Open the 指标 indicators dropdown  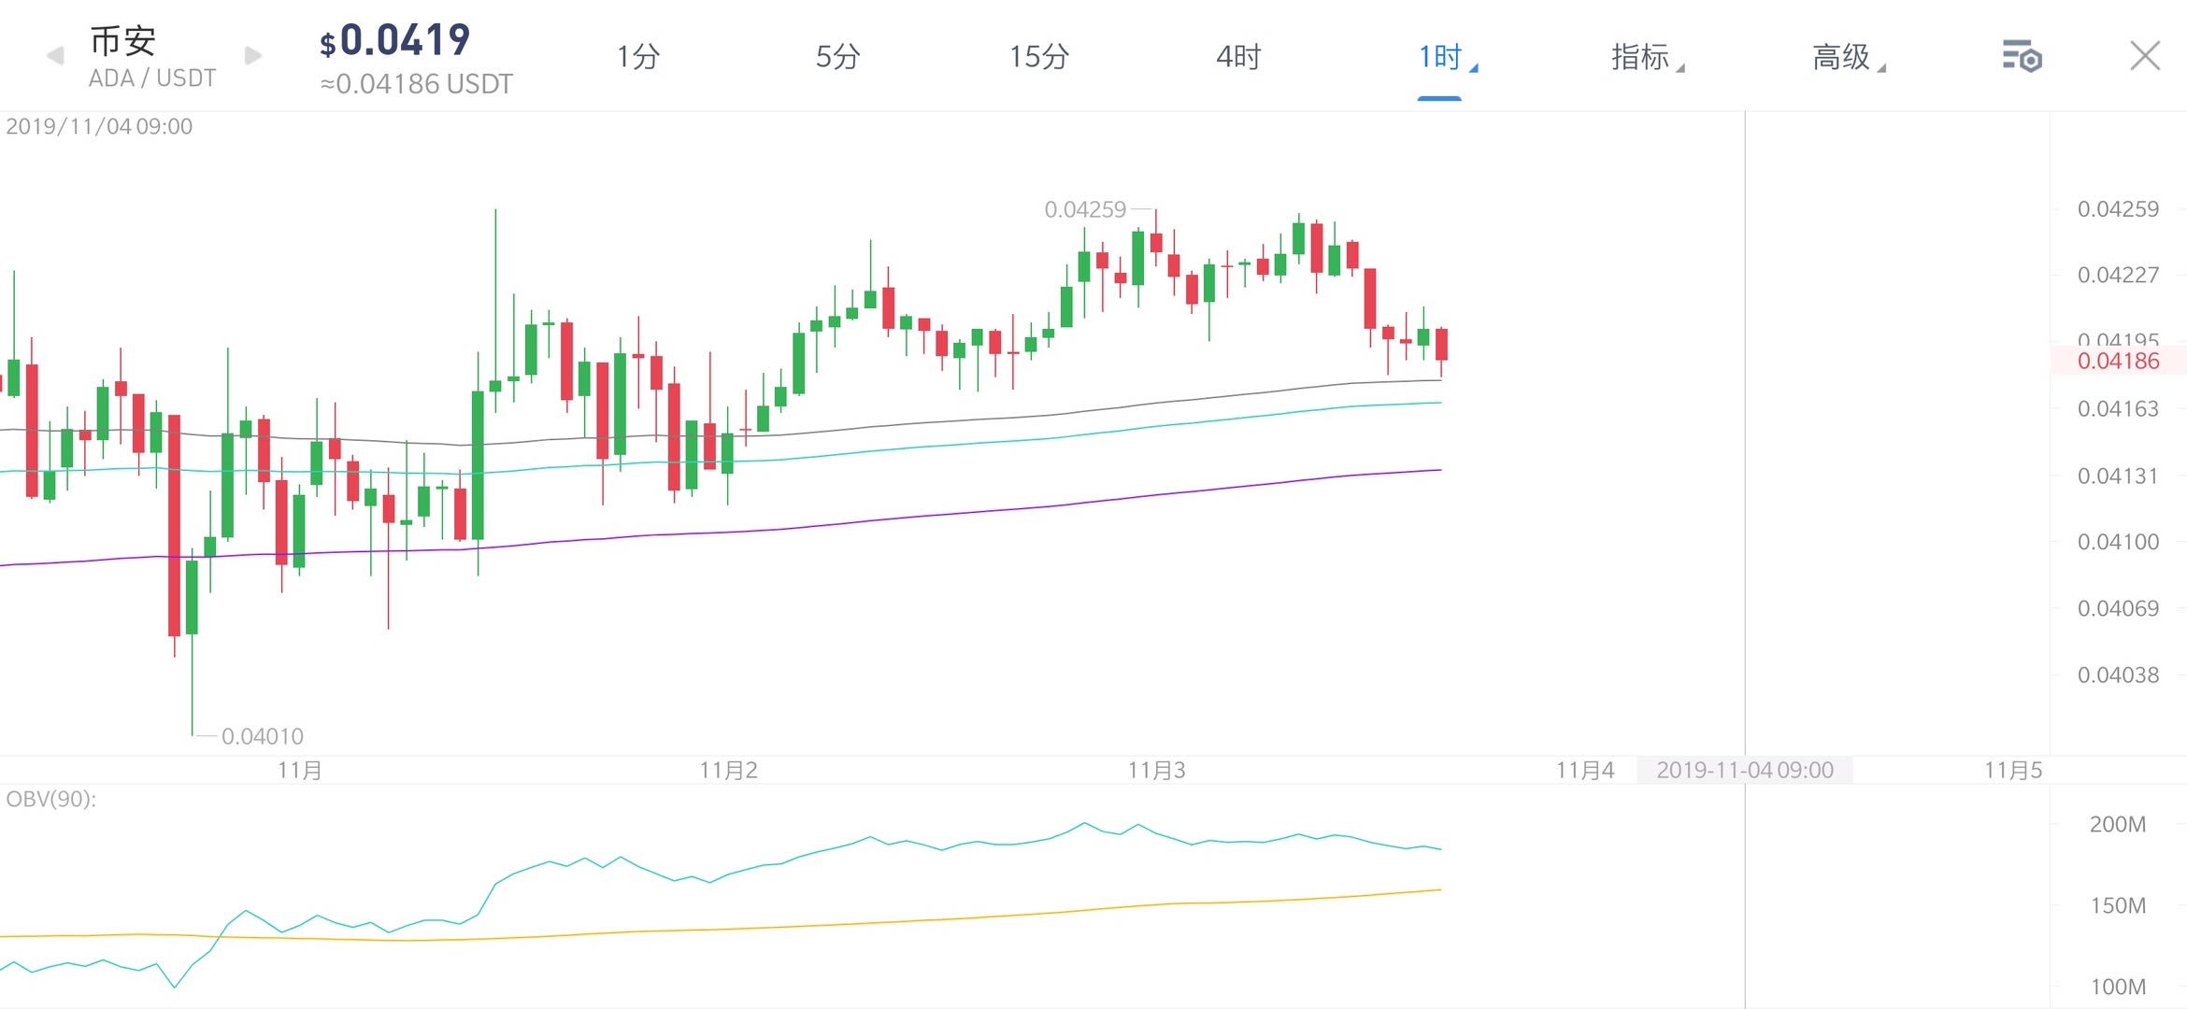coord(1648,57)
